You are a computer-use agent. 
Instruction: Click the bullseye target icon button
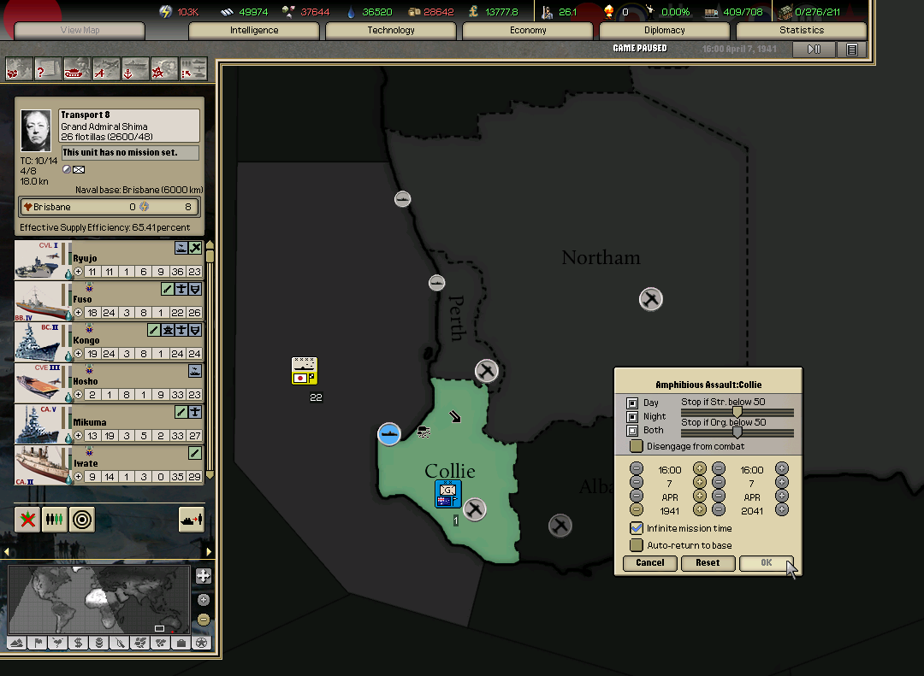tap(82, 519)
